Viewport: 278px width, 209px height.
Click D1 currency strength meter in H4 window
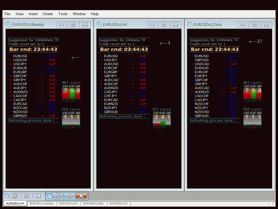[162, 118]
